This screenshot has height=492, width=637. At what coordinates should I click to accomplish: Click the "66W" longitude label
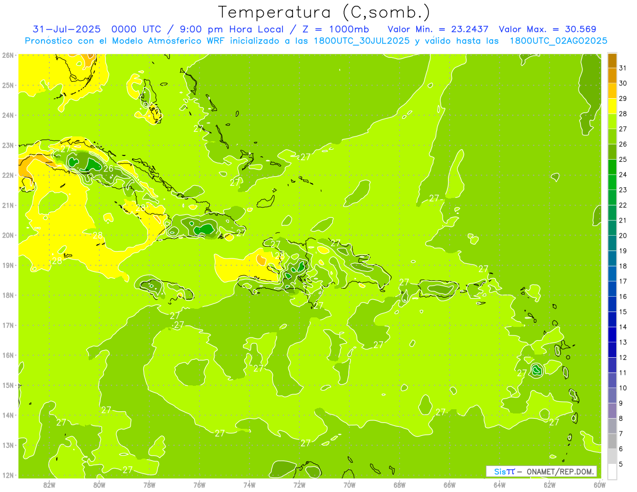450,485
